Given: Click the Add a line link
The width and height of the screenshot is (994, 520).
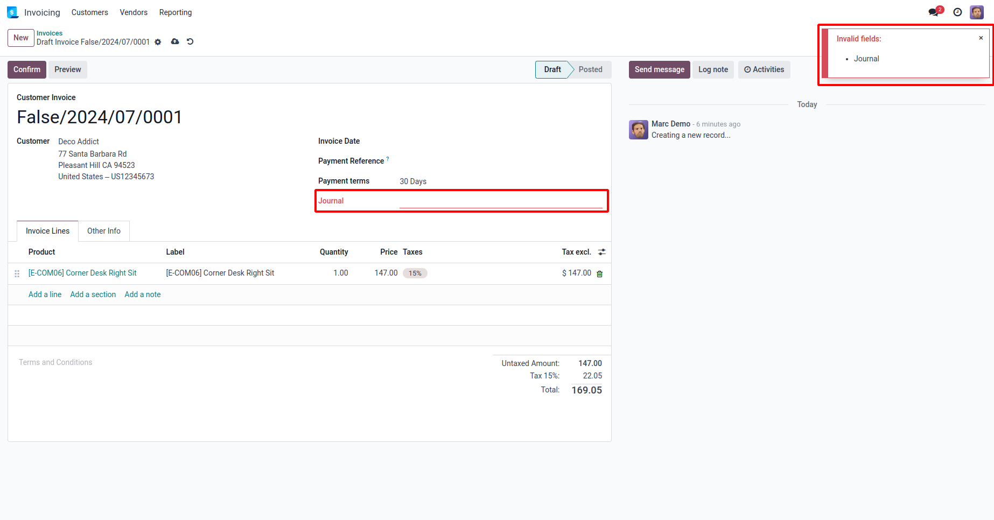Looking at the screenshot, I should [45, 294].
